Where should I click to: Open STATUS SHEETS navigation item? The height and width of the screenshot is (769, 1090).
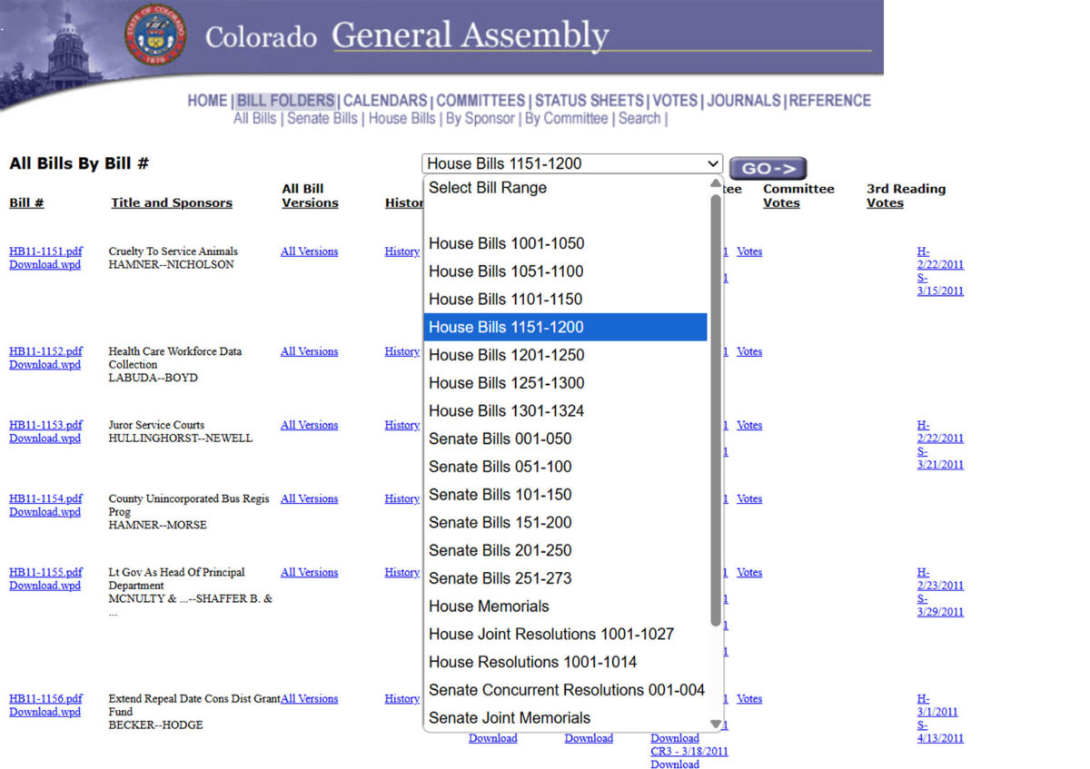[x=590, y=101]
